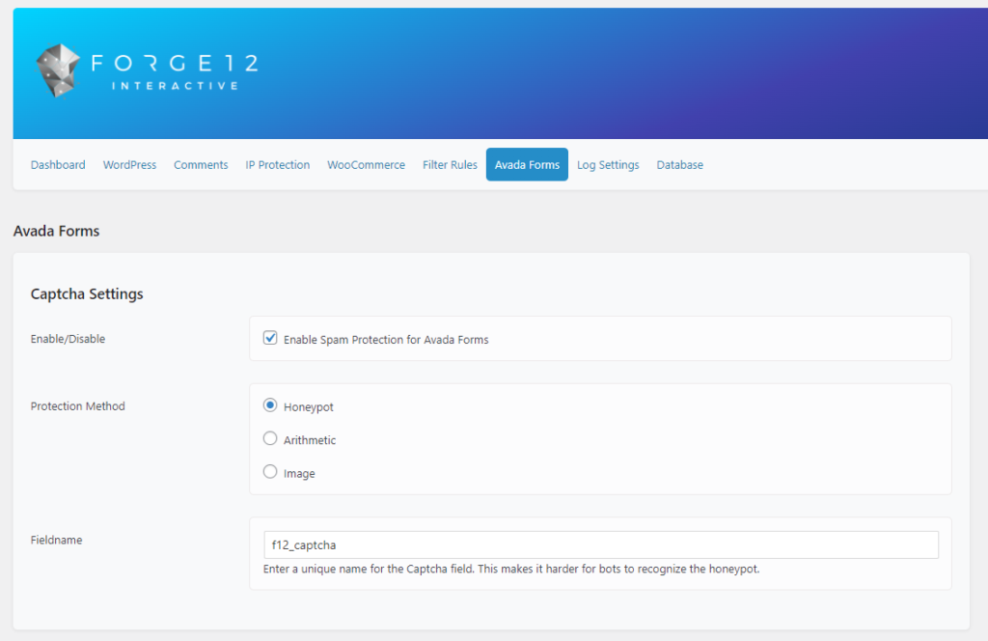Switch to the WordPress tab
Screen dimensions: 988x641
pyautogui.click(x=130, y=164)
